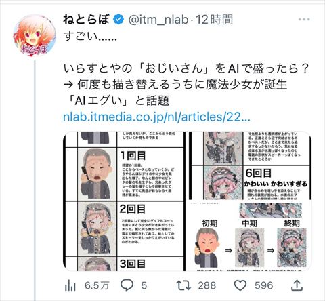Click the blue verified badge

(118, 20)
